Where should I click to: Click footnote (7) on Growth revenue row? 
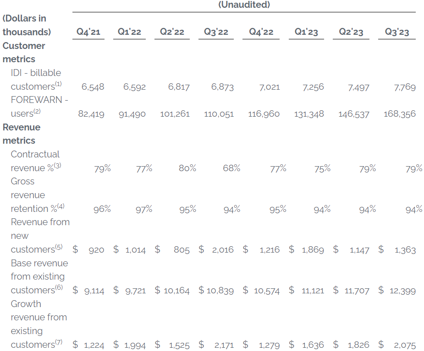point(59,342)
